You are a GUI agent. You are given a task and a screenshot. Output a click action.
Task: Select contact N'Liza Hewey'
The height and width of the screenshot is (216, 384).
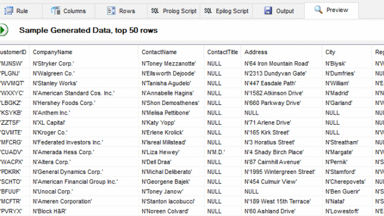(x=171, y=152)
